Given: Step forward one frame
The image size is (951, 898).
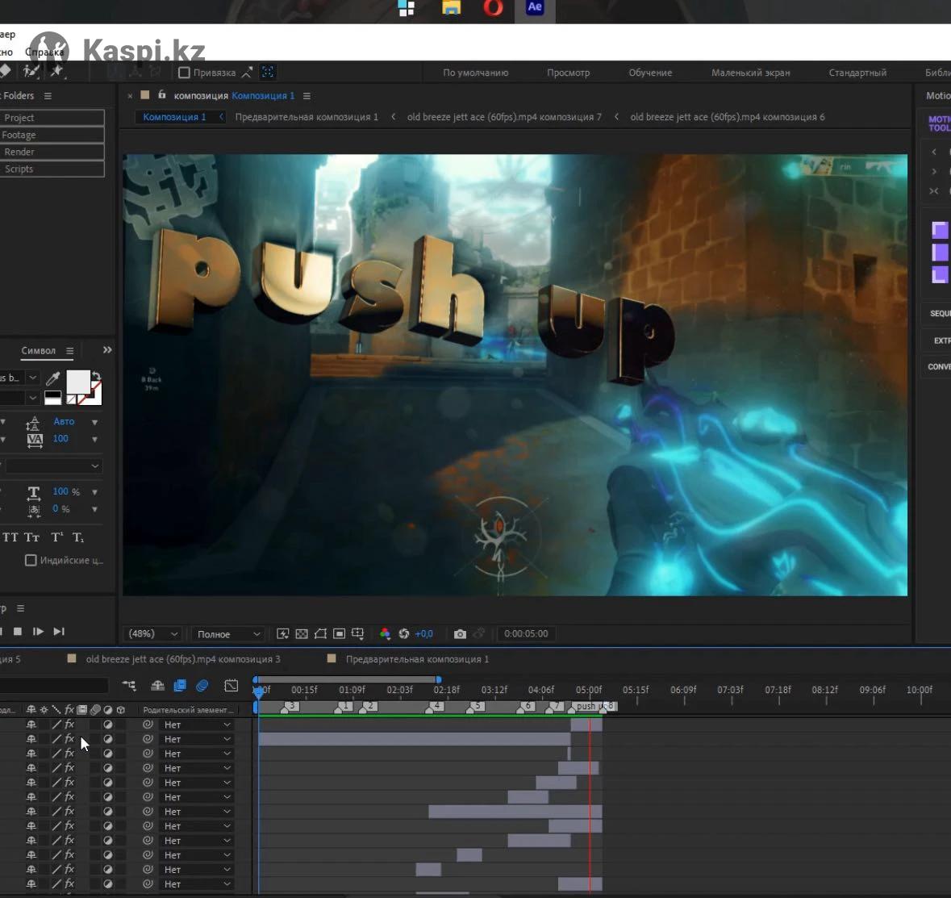Looking at the screenshot, I should click(38, 632).
